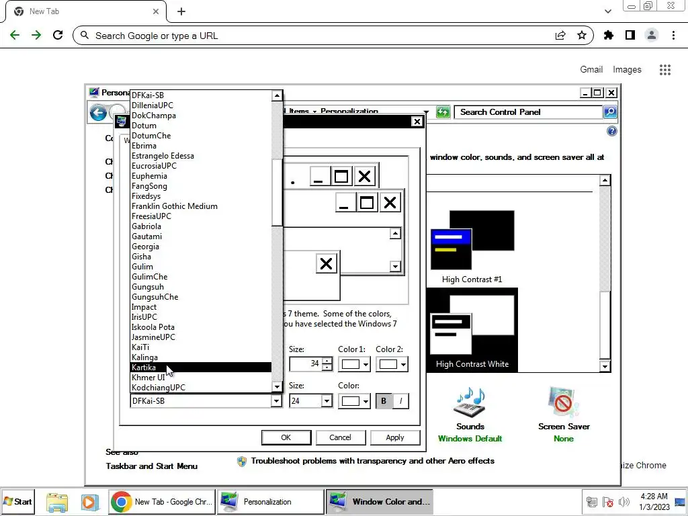Viewport: 688px width, 516px height.
Task: Select Ebrima font in list
Action: click(x=201, y=146)
